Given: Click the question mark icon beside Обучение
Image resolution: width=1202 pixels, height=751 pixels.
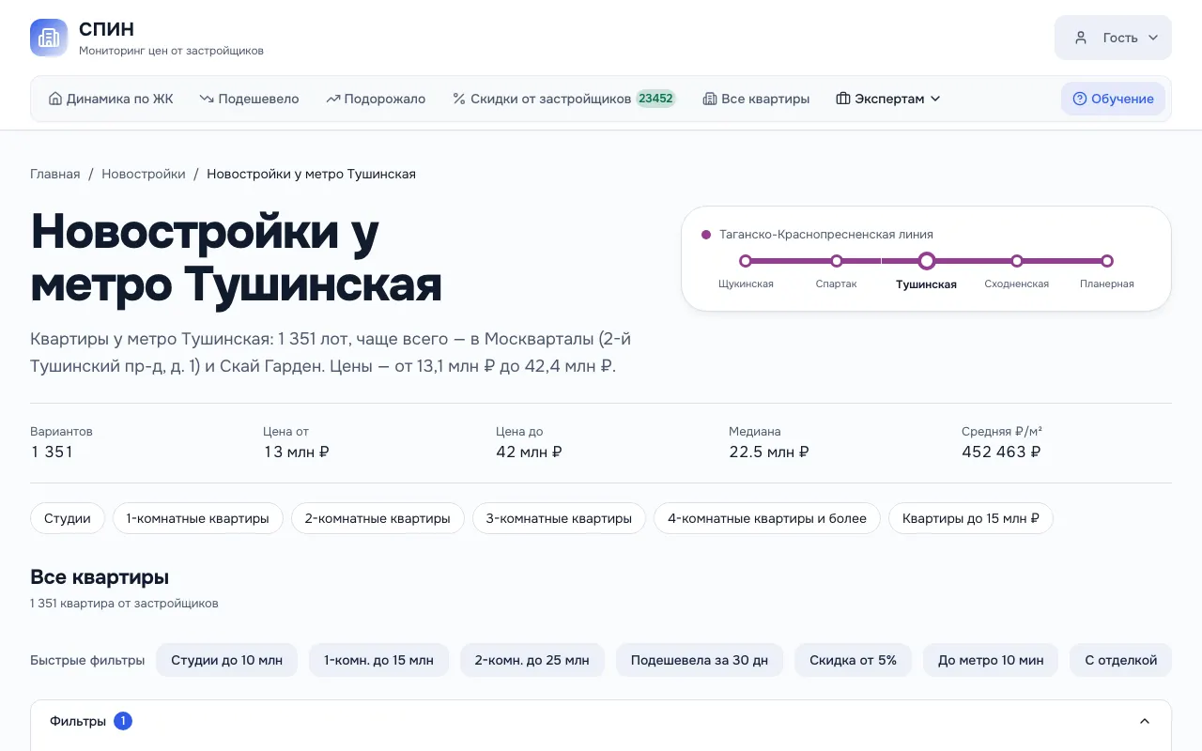Looking at the screenshot, I should tap(1080, 99).
